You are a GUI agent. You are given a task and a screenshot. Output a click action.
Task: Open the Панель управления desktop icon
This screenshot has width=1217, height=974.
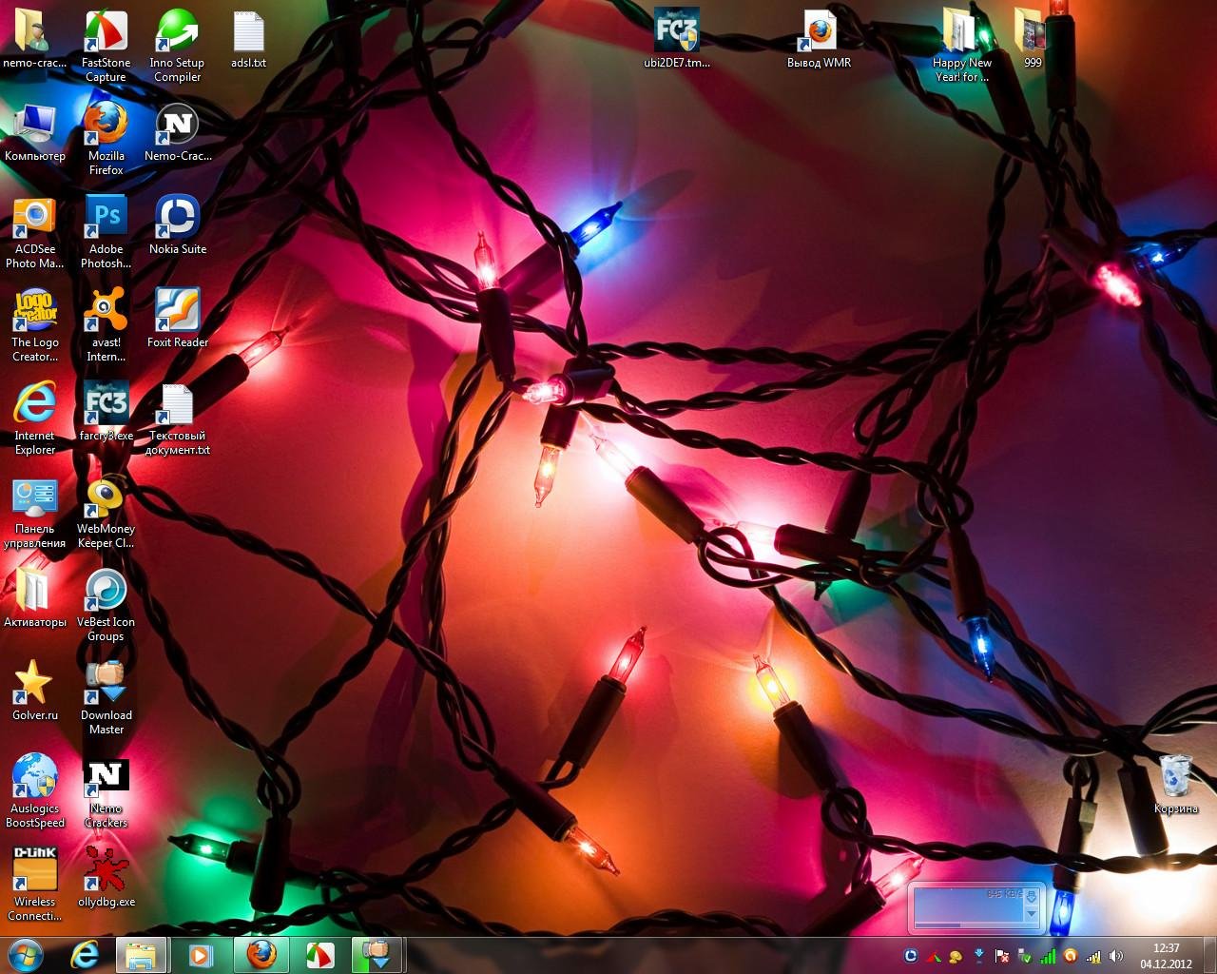pos(35,513)
